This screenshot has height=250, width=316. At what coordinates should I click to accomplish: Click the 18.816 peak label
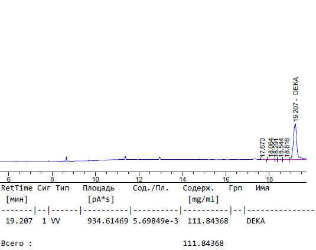287,146
